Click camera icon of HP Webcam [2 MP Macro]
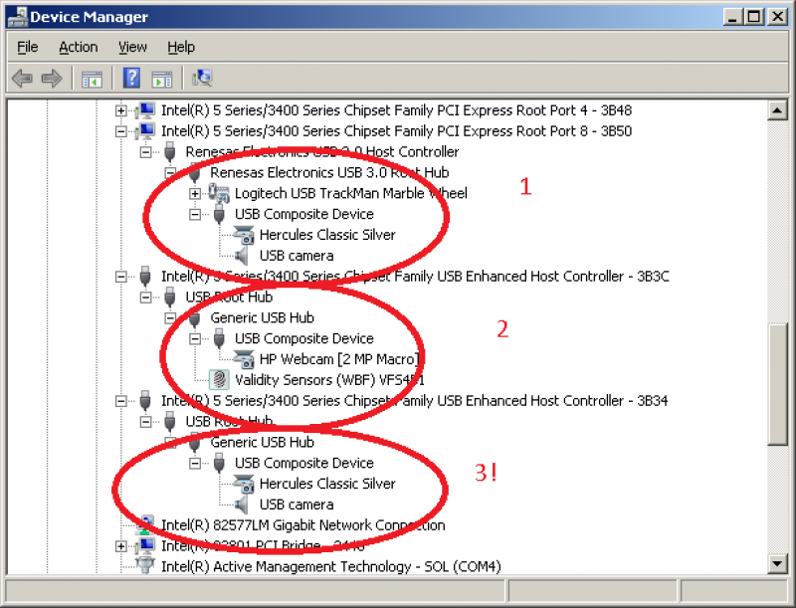 (x=244, y=359)
